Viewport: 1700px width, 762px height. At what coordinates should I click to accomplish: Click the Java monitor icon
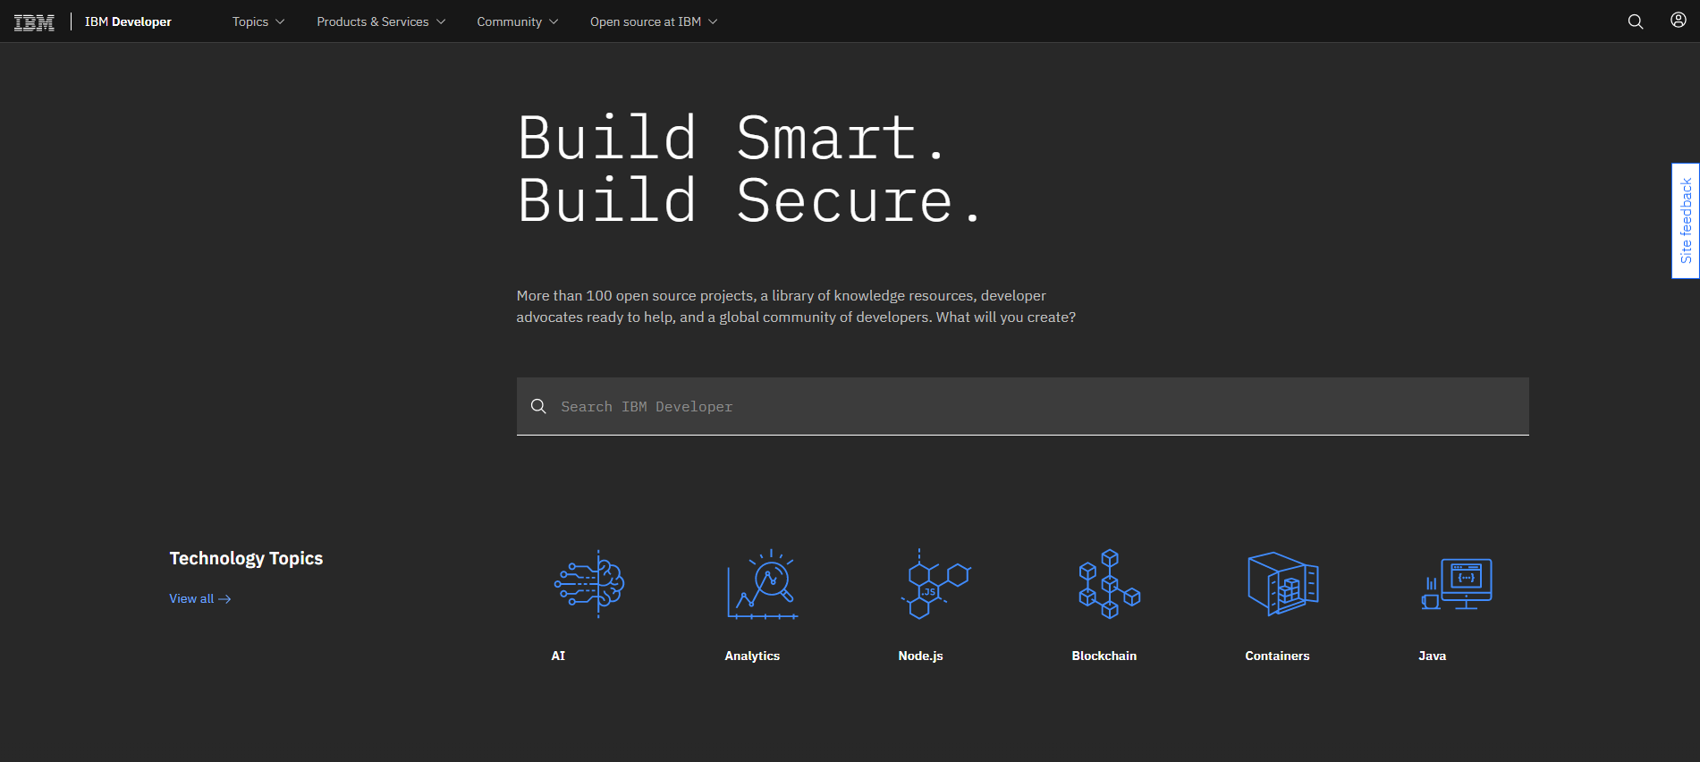[x=1456, y=584]
